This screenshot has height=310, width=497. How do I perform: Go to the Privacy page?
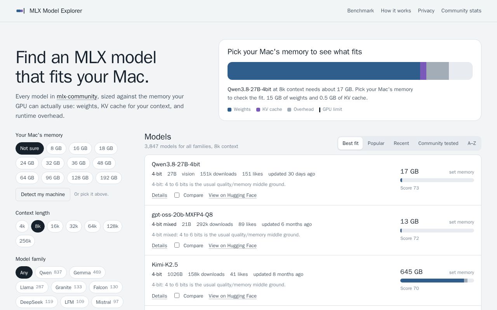pos(426,11)
